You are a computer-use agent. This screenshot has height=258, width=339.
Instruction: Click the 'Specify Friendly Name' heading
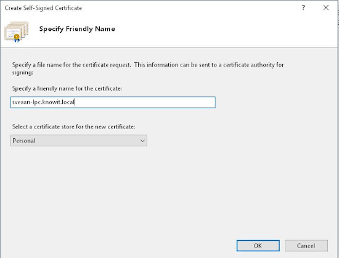(77, 29)
